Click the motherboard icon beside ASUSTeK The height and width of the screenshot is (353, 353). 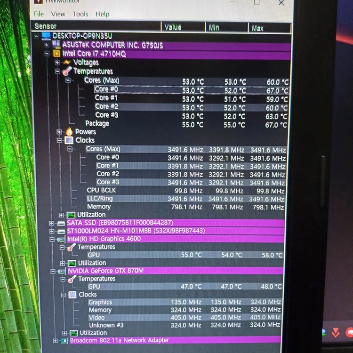[x=56, y=44]
